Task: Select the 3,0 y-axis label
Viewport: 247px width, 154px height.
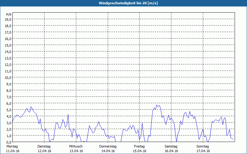Action: 9,123
